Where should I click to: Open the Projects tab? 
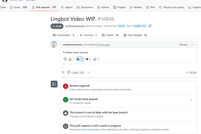tap(120, 7)
